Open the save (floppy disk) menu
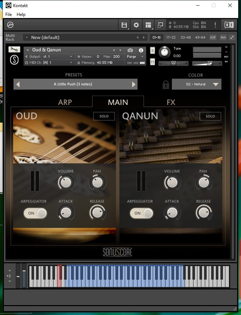The height and width of the screenshot is (315, 241). [x=124, y=25]
